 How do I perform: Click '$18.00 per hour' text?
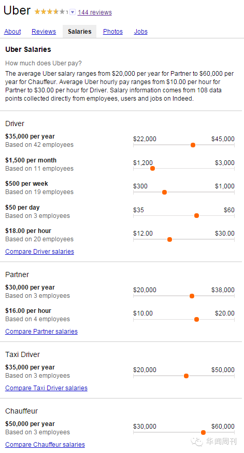[28, 231]
